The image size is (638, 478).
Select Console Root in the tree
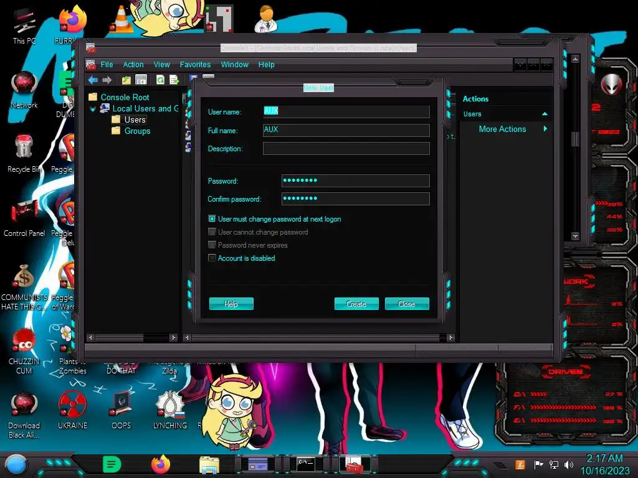[125, 97]
